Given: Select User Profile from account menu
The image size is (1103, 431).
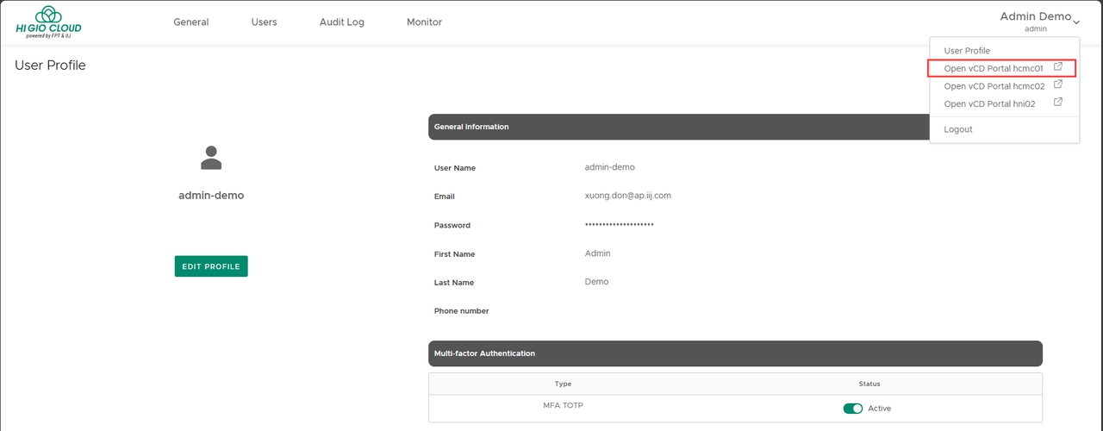Looking at the screenshot, I should (967, 51).
